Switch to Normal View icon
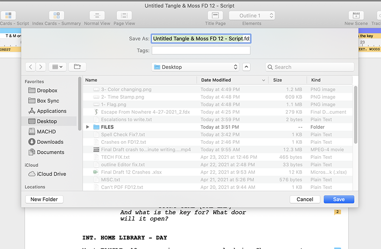 pos(97,16)
